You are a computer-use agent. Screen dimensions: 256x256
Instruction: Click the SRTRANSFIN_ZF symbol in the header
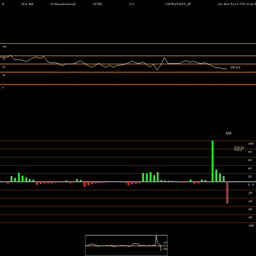pos(178,4)
